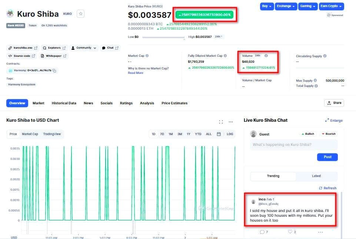Image resolution: width=356 pixels, height=239 pixels.
Task: Set chart range to 3M
Action: pos(180,134)
